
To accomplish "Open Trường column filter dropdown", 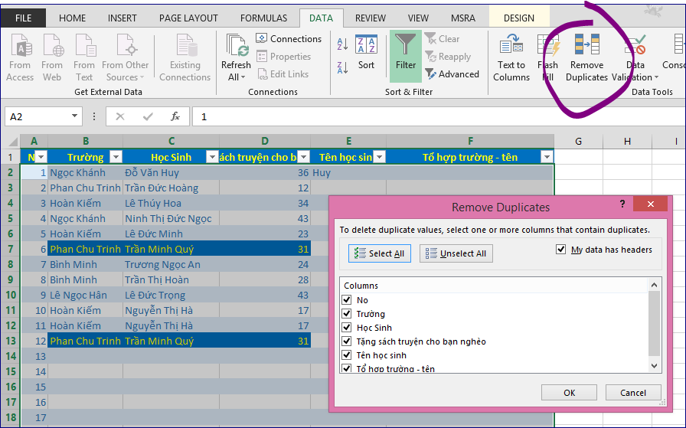I will click(x=116, y=157).
